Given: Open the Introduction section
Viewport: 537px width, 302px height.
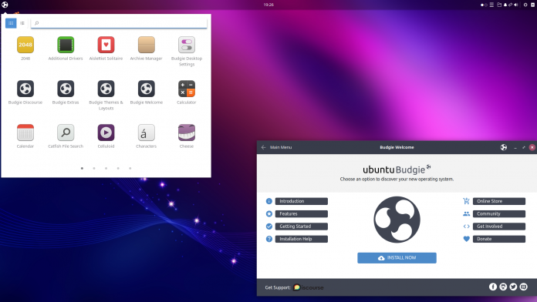Looking at the screenshot, I should 302,201.
